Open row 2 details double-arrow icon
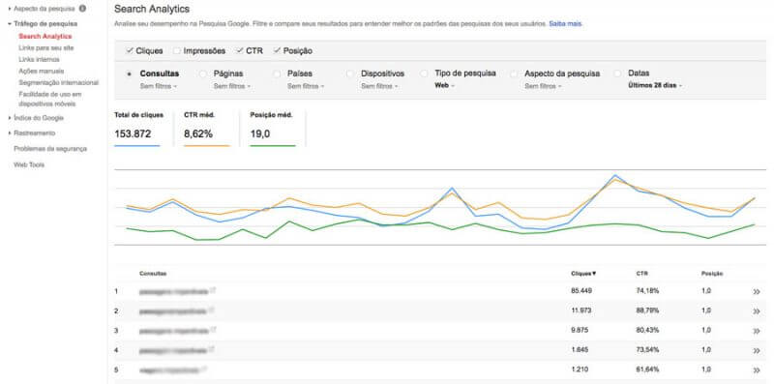This screenshot has height=384, width=774. [757, 311]
